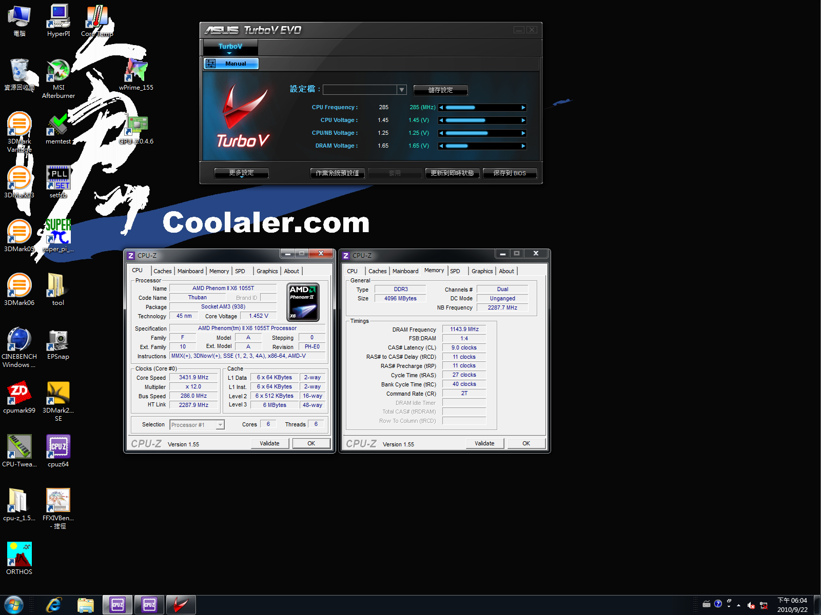Open Mainboard tab in left CPU-Z window
The height and width of the screenshot is (615, 821).
[x=190, y=271]
